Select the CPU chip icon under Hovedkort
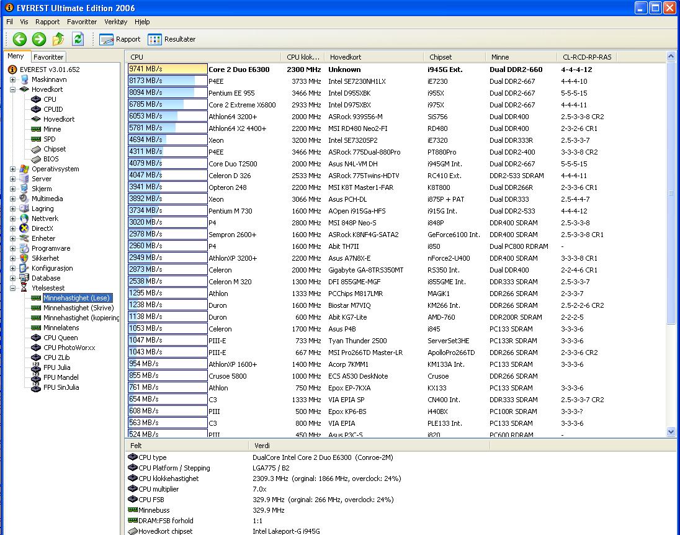The width and height of the screenshot is (680, 535). (36, 99)
